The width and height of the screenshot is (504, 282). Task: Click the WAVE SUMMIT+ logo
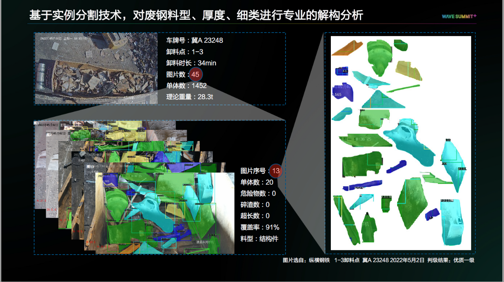click(x=459, y=16)
